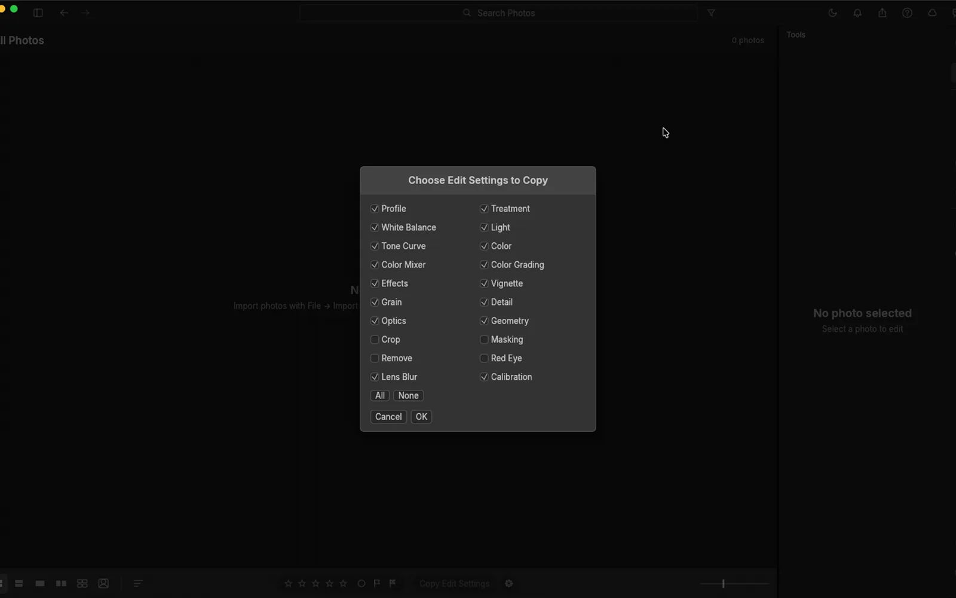Screen dimensions: 956x598
Task: Switch to the compare view icon in bottom bar
Action: (x=61, y=583)
